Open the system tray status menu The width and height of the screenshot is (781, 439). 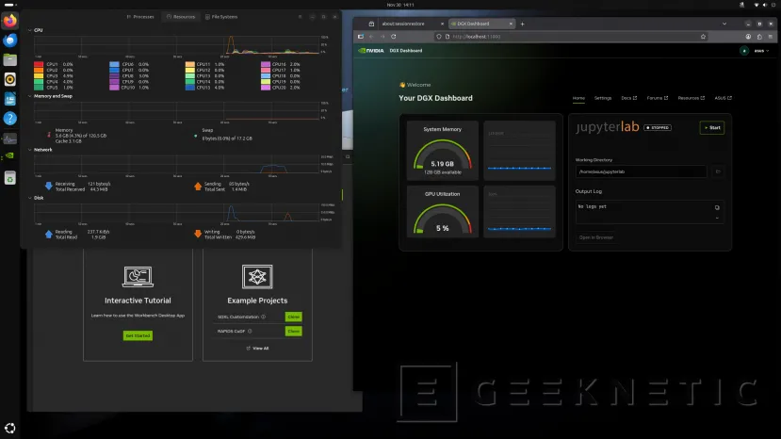coord(765,5)
